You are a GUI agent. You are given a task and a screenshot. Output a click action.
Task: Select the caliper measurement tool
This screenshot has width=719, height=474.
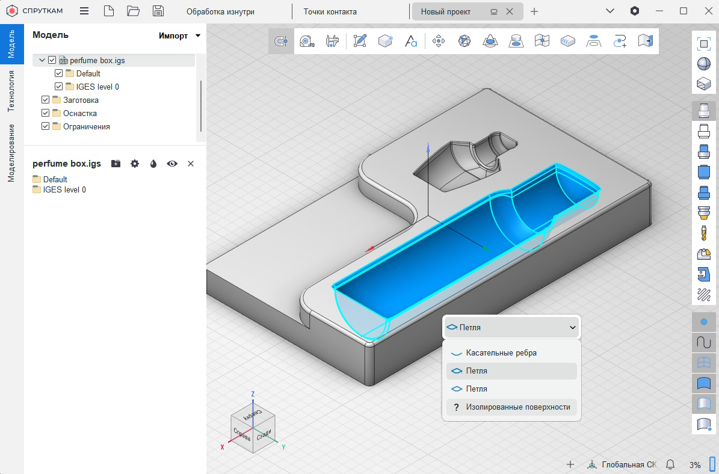pyautogui.click(x=332, y=41)
